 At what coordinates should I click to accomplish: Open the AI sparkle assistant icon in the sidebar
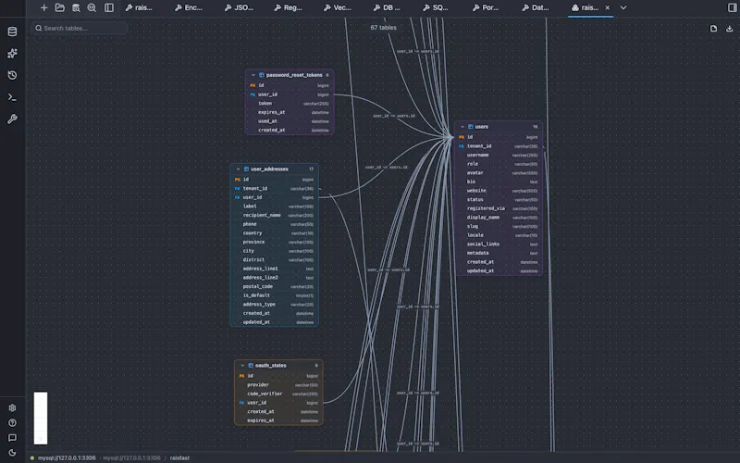point(12,54)
